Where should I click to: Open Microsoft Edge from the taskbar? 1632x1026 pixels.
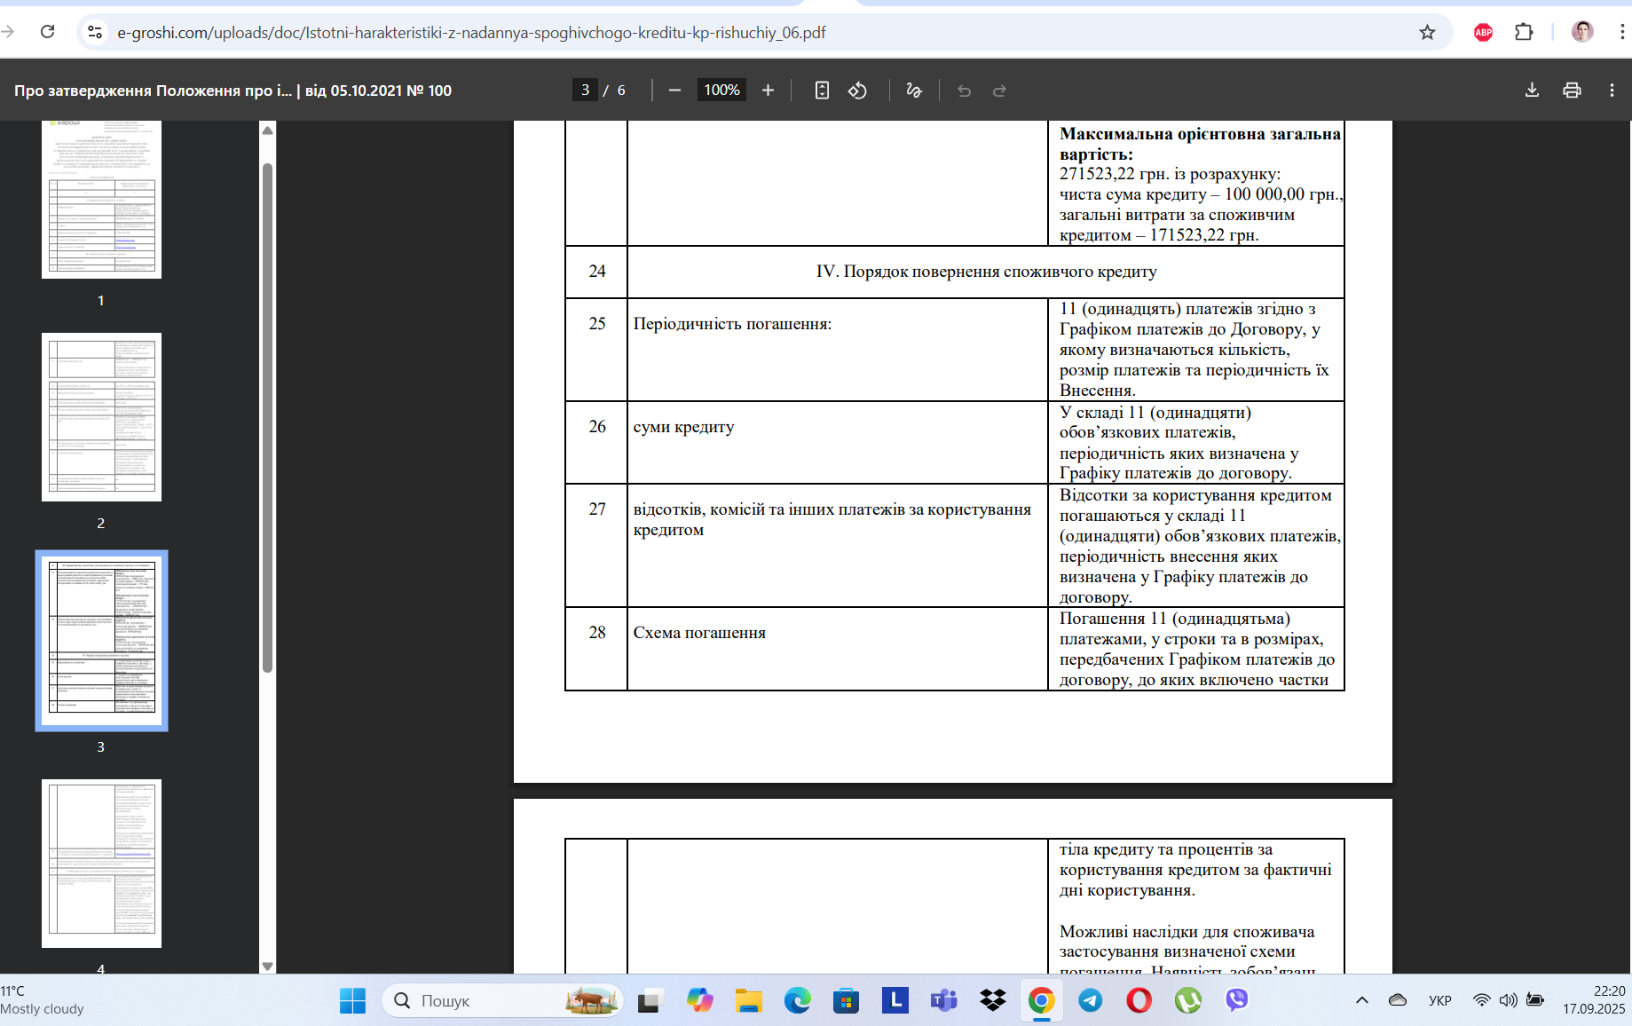pyautogui.click(x=797, y=1000)
